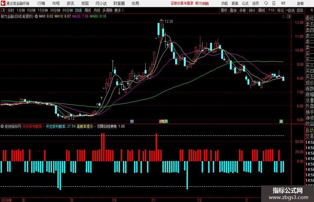Open the 财富圈 menu
This screenshot has height=202, width=314.
(119, 3)
